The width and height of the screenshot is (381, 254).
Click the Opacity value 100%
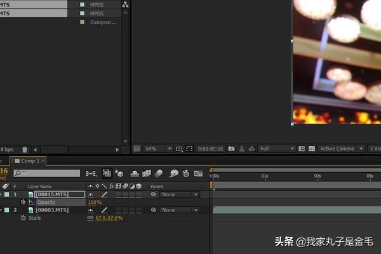95,202
